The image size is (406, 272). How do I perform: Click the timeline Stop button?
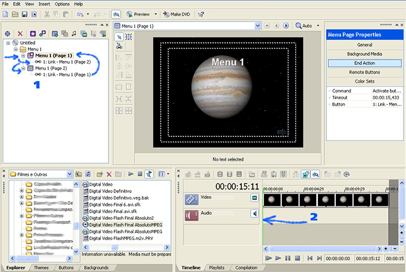click(298, 258)
